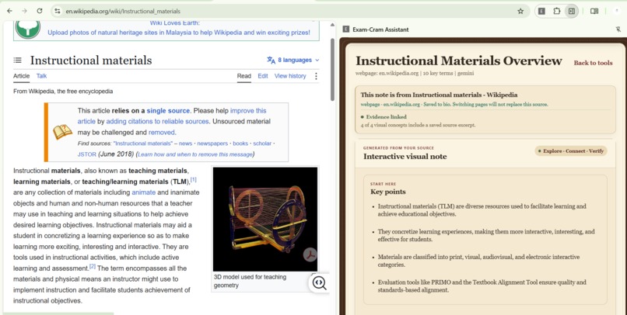Click the '3D model used for teaching geometry' caption
Screen dimensions: 627x315
[250, 281]
